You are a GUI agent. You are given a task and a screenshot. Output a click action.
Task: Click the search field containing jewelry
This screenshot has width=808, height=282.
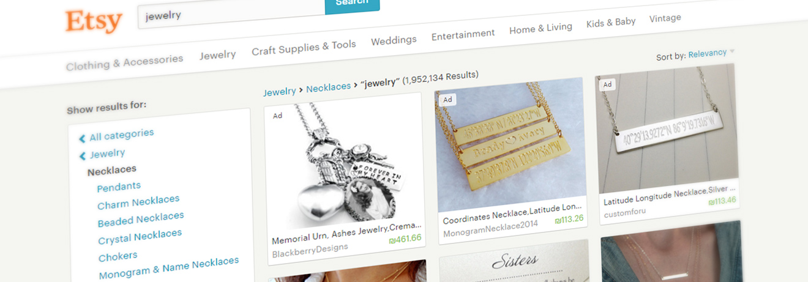(232, 15)
